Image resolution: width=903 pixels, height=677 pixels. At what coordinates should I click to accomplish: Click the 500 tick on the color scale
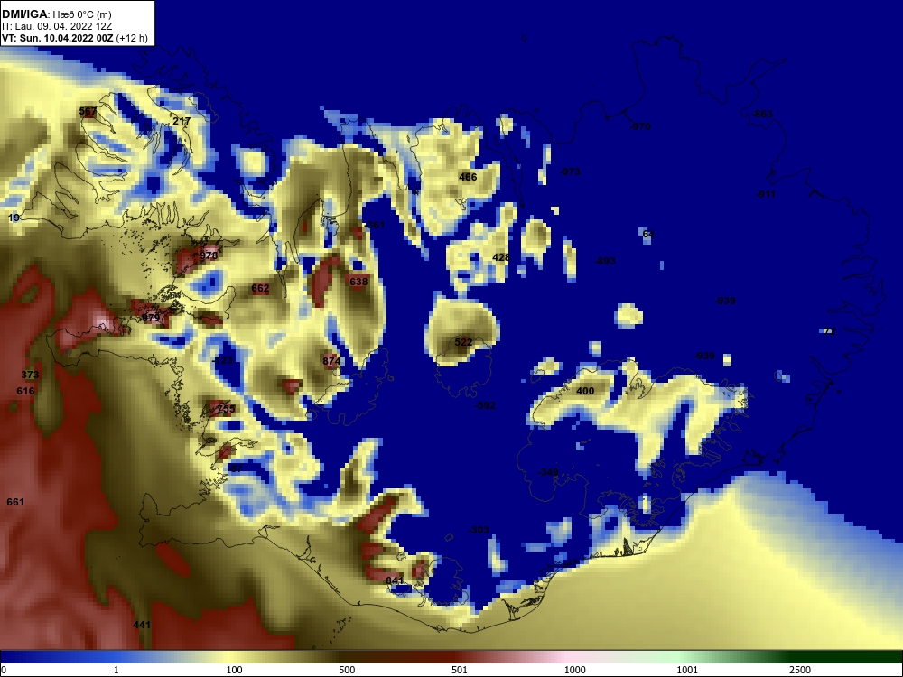pyautogui.click(x=347, y=670)
